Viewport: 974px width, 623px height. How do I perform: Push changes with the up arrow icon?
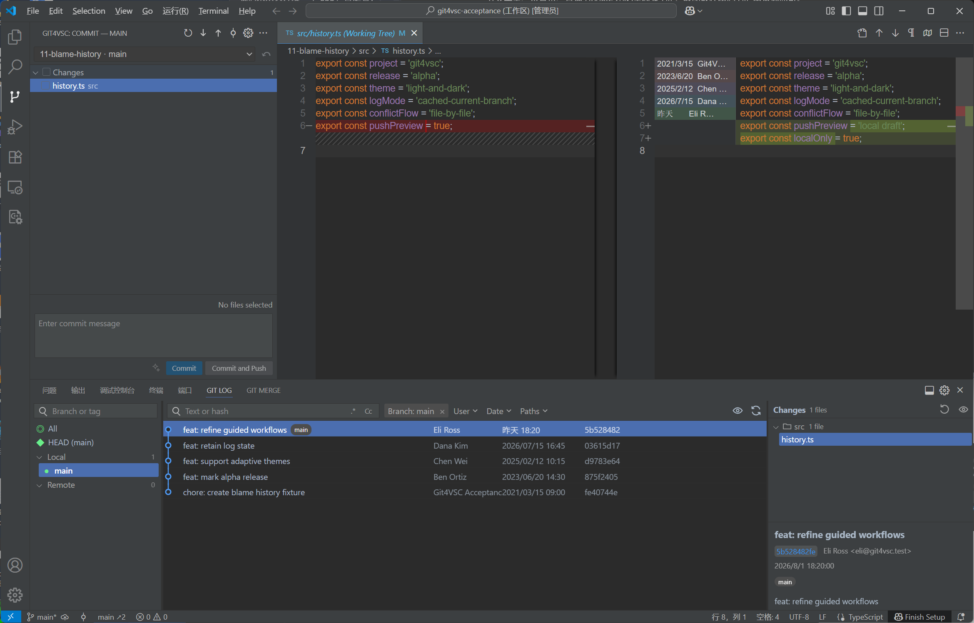pyautogui.click(x=218, y=33)
